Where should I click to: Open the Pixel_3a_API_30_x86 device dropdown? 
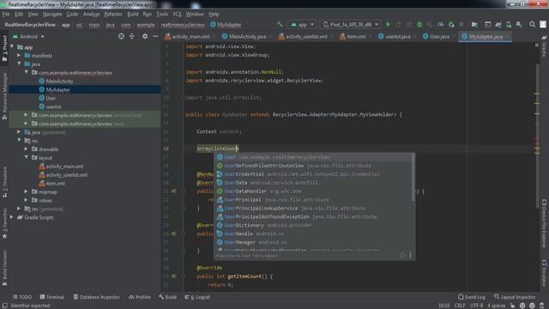coord(351,25)
